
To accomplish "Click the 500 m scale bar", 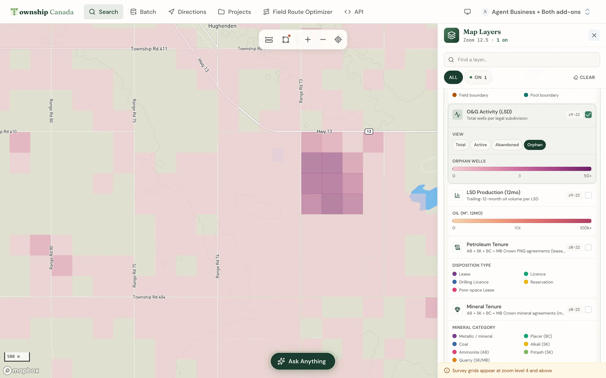I will click(17, 357).
